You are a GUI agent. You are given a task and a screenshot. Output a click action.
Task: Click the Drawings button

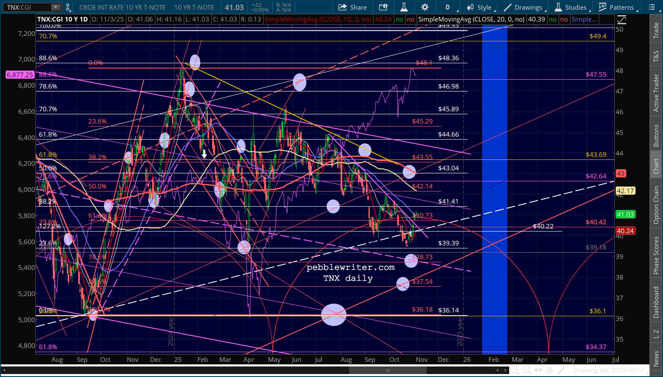[x=523, y=7]
